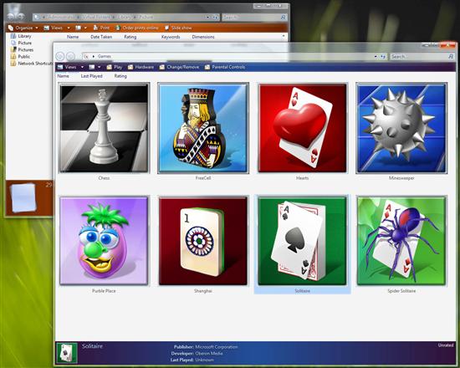Click the Minesweeper label text

pos(401,178)
